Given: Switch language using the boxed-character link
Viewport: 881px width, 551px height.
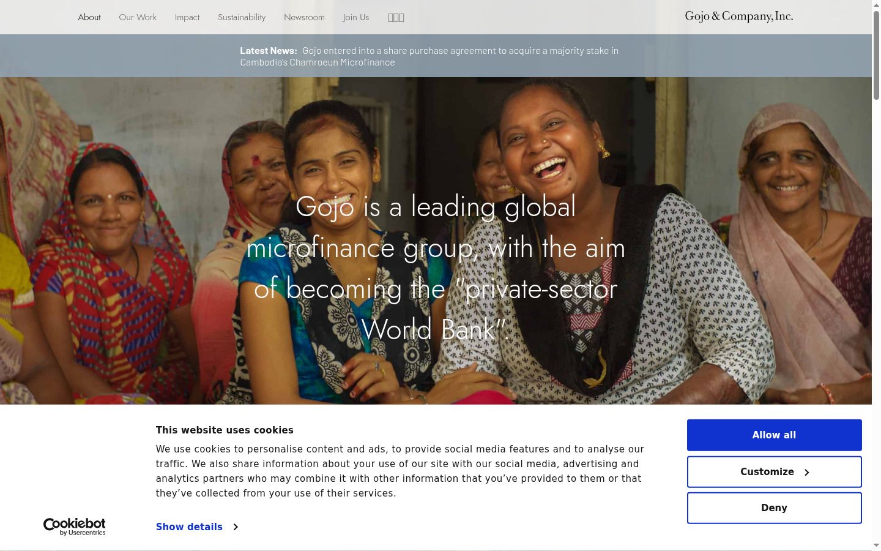Looking at the screenshot, I should pos(396,18).
